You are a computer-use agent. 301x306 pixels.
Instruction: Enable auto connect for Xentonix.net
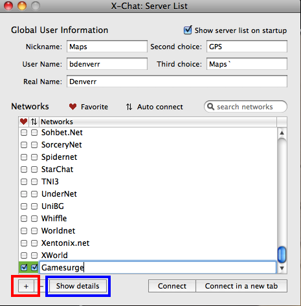point(34,243)
